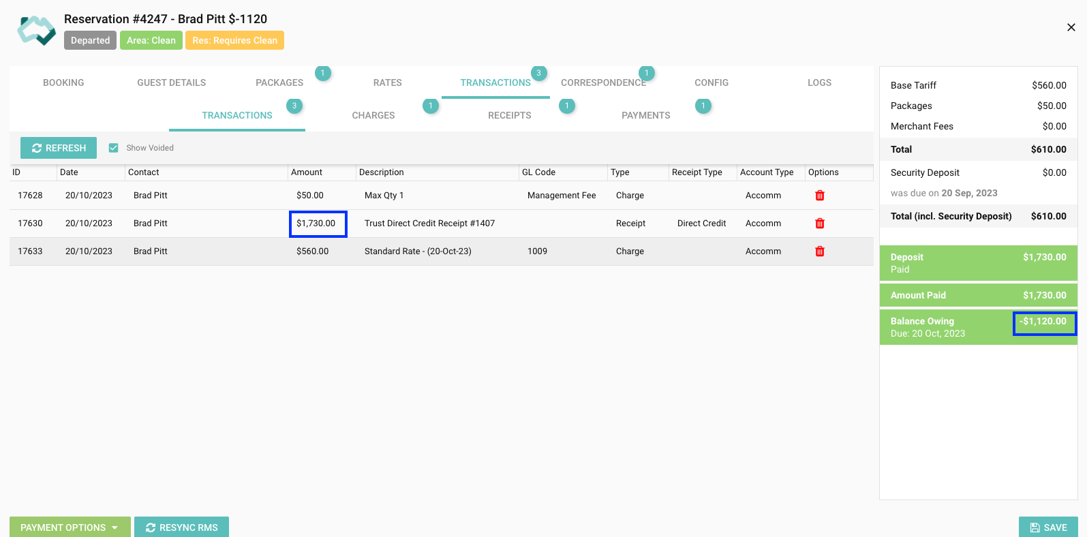The height and width of the screenshot is (537, 1087).
Task: Expand the Payment Options dropdown
Action: tap(70, 527)
